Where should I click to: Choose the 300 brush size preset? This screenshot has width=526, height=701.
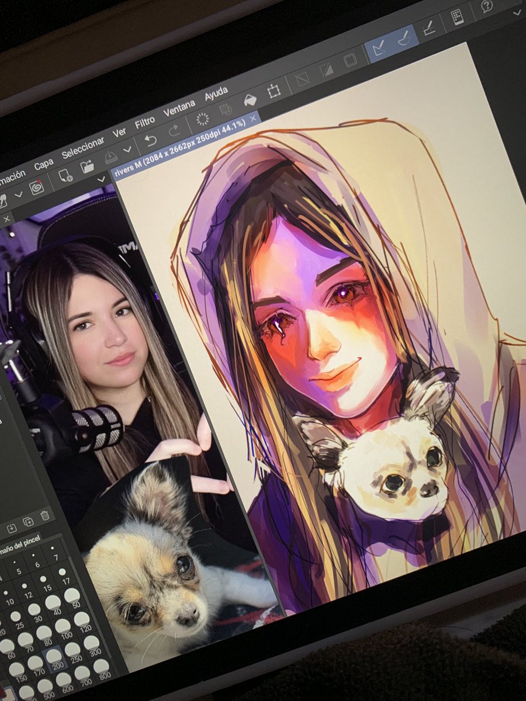[x=92, y=645]
